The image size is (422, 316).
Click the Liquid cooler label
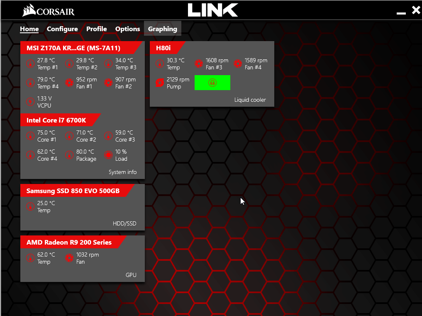click(250, 100)
